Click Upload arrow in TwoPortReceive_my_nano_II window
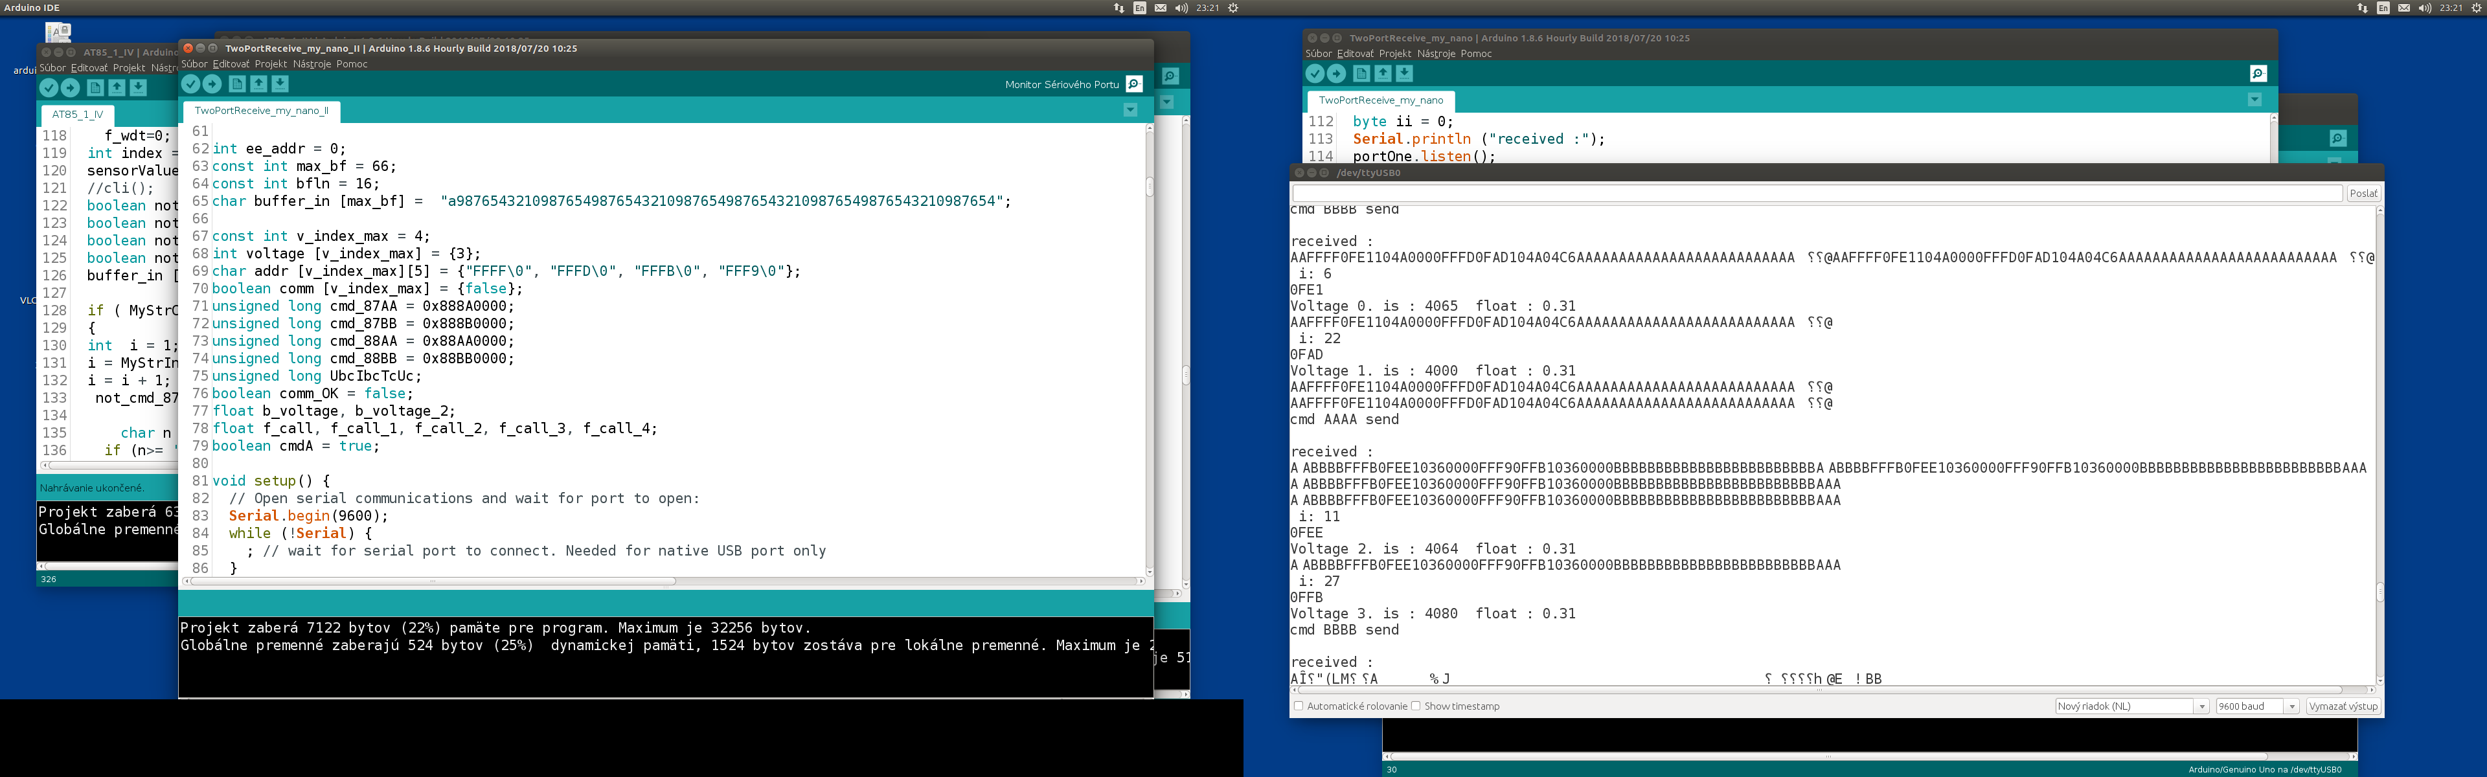 pyautogui.click(x=212, y=84)
